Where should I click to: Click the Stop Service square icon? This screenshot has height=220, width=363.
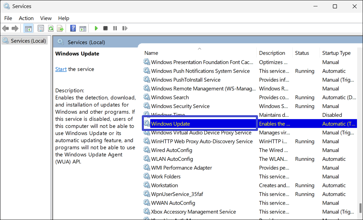click(105, 28)
